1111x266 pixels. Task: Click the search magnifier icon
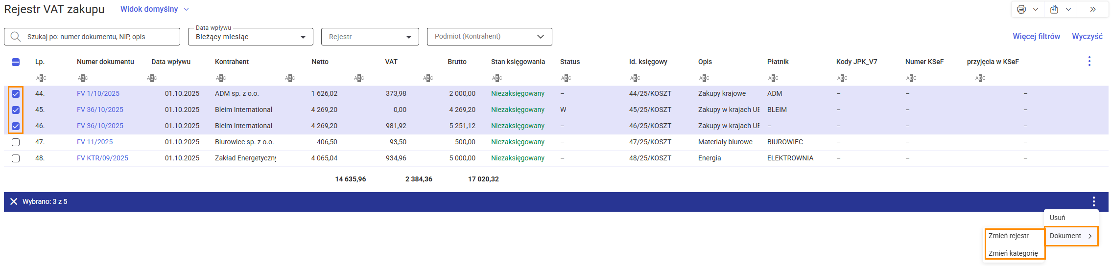(16, 37)
